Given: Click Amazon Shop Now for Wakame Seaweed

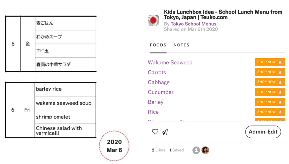Looking at the screenshot, I should 270,62.
